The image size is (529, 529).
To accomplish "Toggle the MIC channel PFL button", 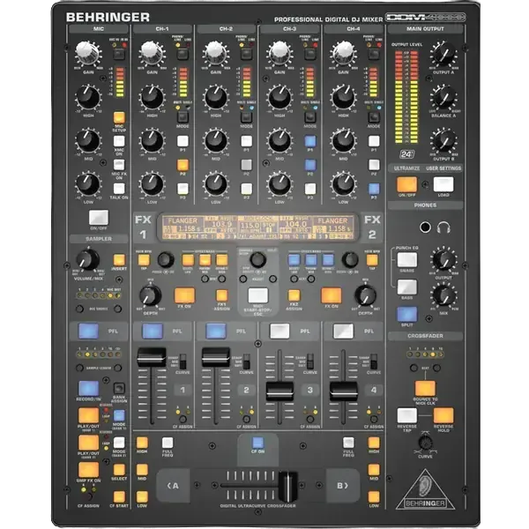I will pos(88,331).
